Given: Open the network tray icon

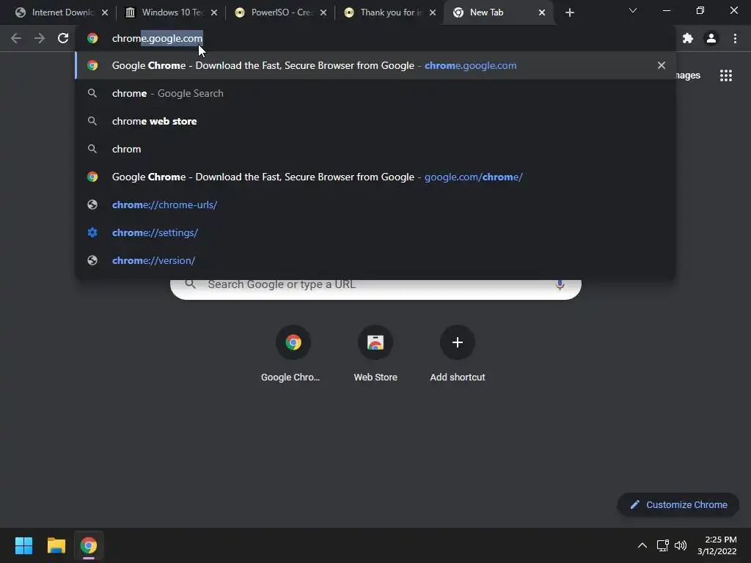Looking at the screenshot, I should (x=662, y=545).
